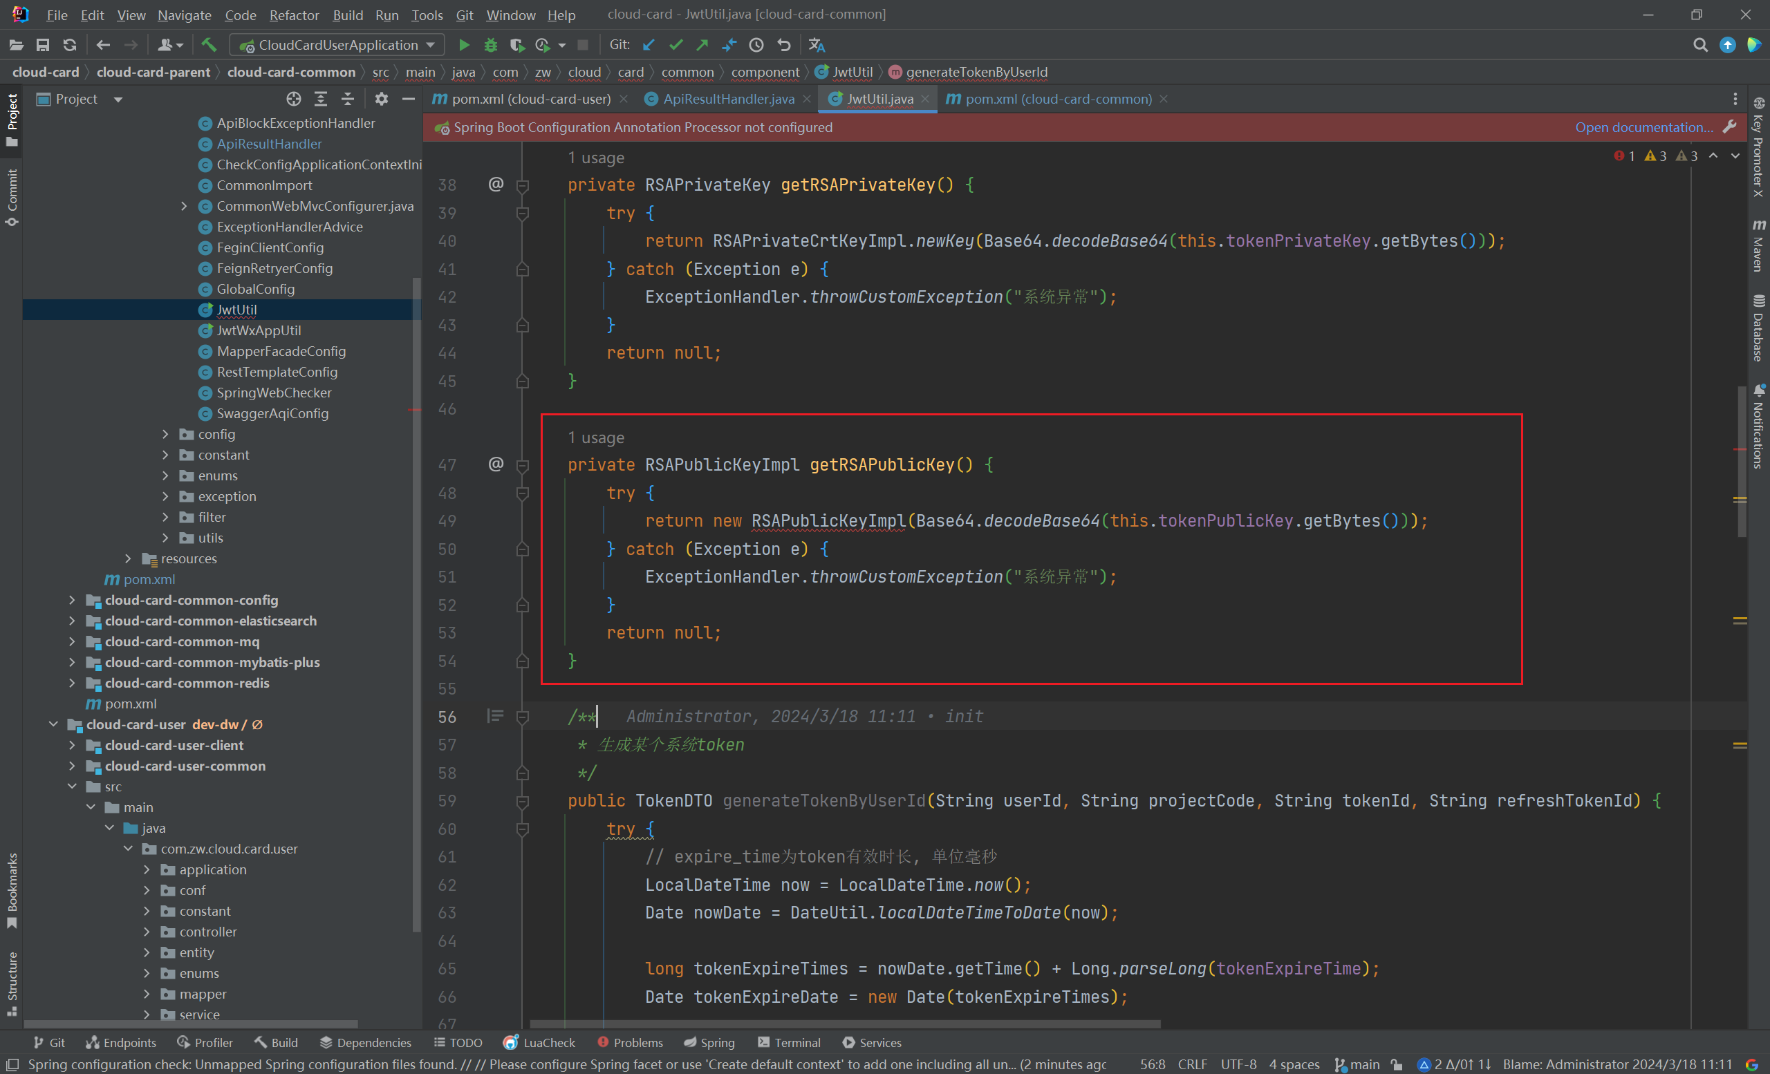This screenshot has width=1770, height=1074.
Task: Open Key Promoter X side panel
Action: click(x=1758, y=147)
